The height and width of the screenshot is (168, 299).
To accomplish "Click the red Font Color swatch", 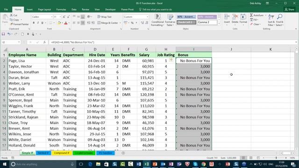I will pos(66,23).
